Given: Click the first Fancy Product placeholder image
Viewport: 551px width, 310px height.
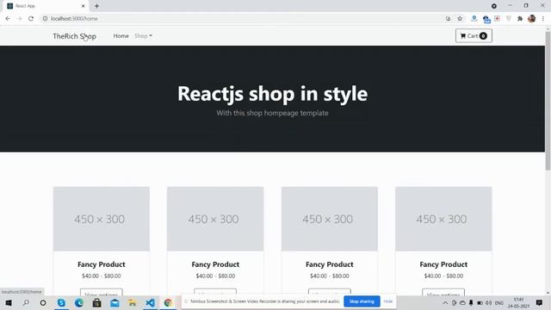Looking at the screenshot, I should (x=102, y=219).
